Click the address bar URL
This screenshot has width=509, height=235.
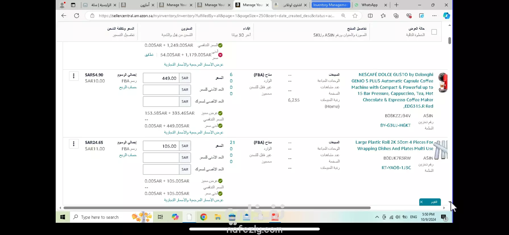coord(216,16)
